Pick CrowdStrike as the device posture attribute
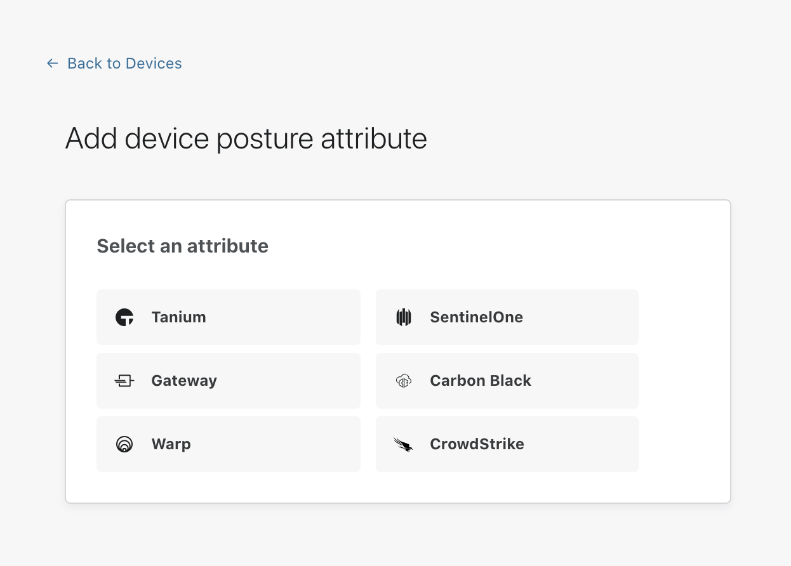 click(507, 444)
